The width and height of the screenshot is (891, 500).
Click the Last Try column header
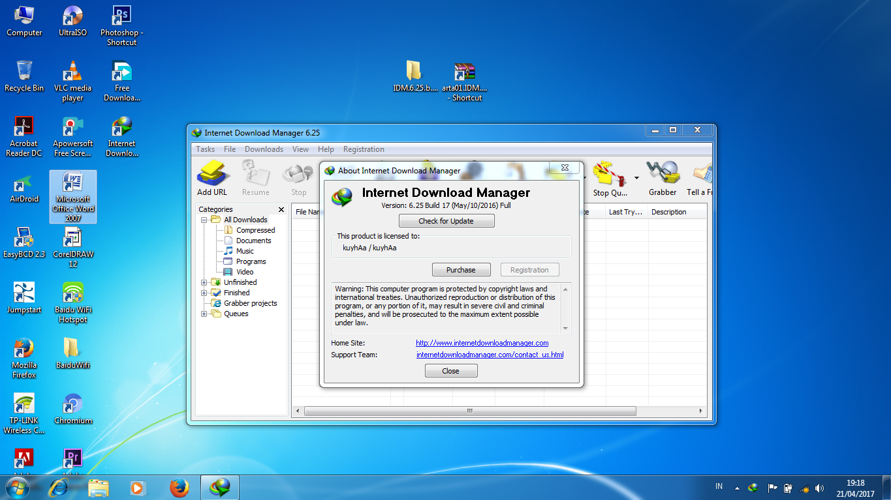[627, 212]
